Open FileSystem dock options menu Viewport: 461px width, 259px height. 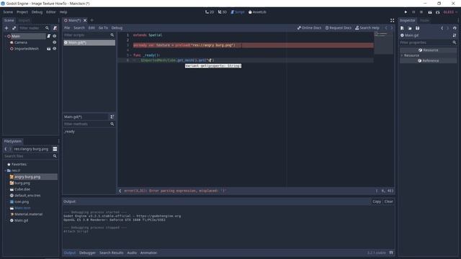coord(58,141)
